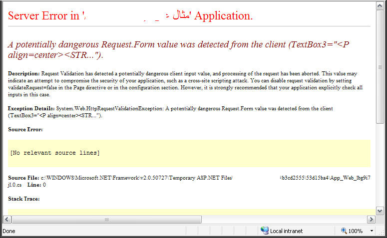
Task: Click the vertical scrollbar down arrow
Action: [x=380, y=211]
